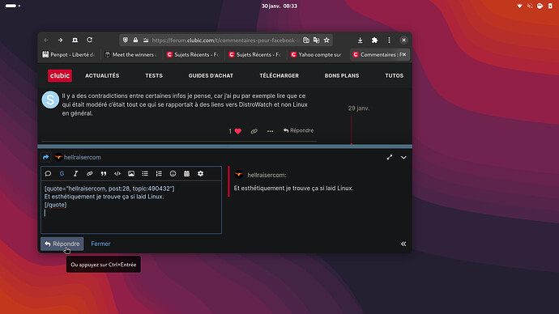Open the clock and calendar 30 janv. 08:33
Image resolution: width=559 pixels, height=314 pixels.
(x=279, y=6)
